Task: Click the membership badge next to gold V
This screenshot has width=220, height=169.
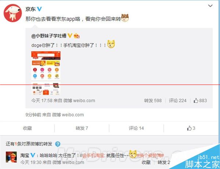Action: (x=77, y=36)
